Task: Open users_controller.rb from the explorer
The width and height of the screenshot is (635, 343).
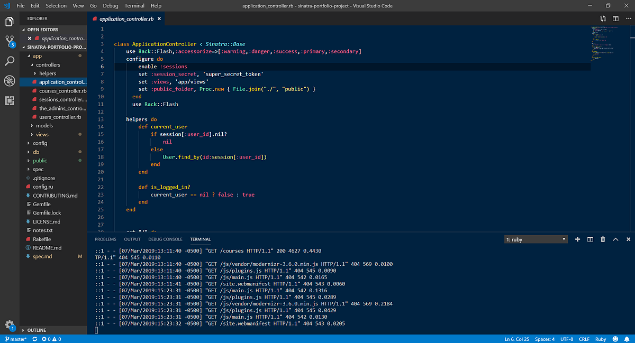Action: (x=60, y=117)
